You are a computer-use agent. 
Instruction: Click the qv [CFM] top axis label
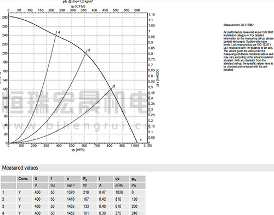(78, 7)
